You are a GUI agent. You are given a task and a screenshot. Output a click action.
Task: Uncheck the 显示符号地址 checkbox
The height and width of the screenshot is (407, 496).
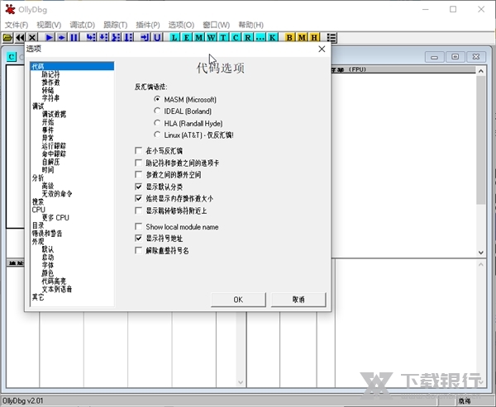[x=138, y=238]
